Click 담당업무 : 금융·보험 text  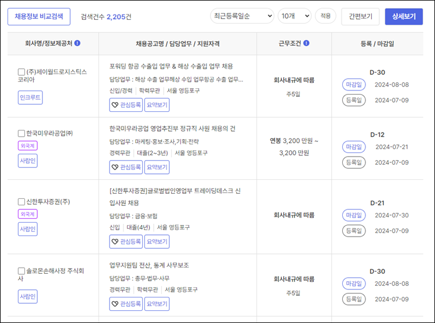[x=133, y=216]
